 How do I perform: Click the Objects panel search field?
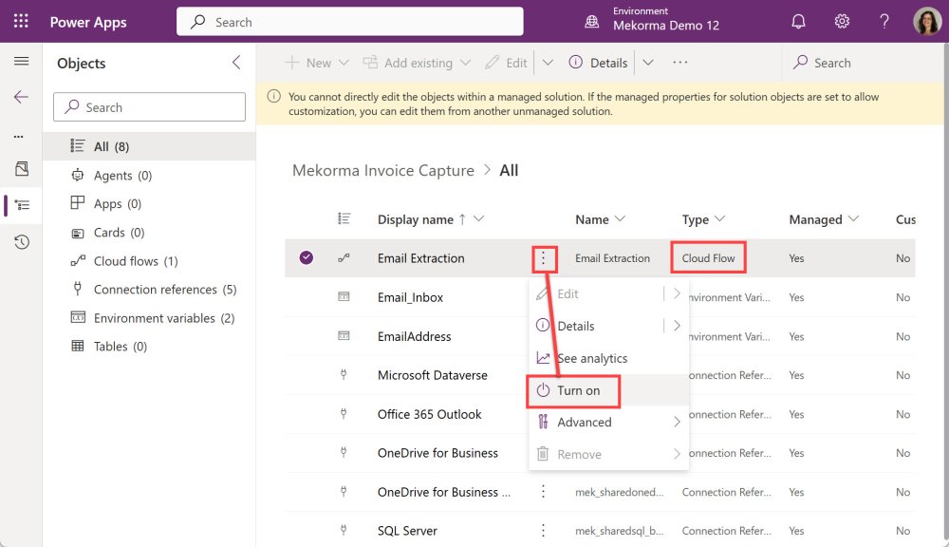coord(149,107)
